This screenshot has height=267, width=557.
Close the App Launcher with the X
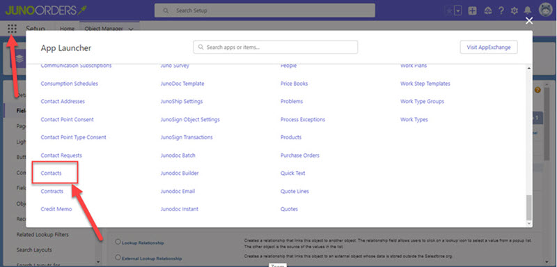[x=529, y=21]
